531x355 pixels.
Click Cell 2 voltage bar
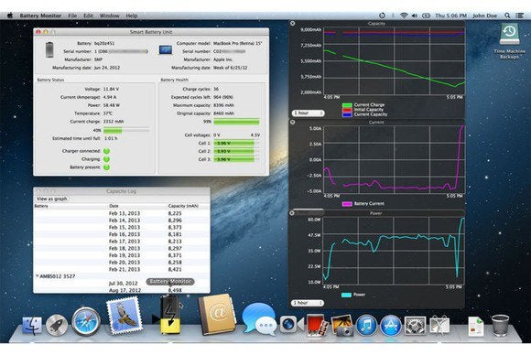coord(236,151)
